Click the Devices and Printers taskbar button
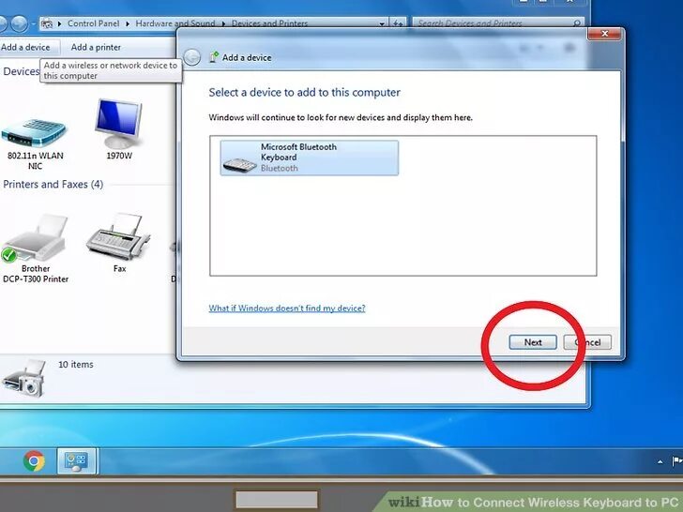683x512 pixels. (x=77, y=461)
